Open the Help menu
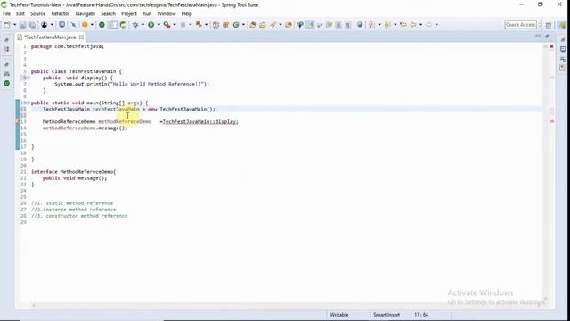The width and height of the screenshot is (570, 321). pos(186,14)
